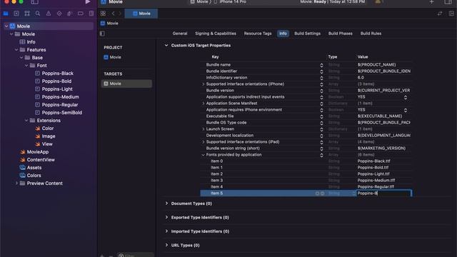Click the plus Library button in toolbar

click(431, 2)
